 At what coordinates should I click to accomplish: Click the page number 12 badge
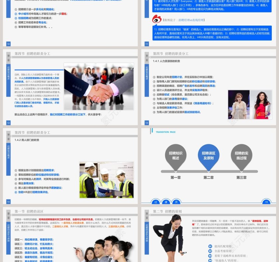pyautogui.click(x=9, y=123)
